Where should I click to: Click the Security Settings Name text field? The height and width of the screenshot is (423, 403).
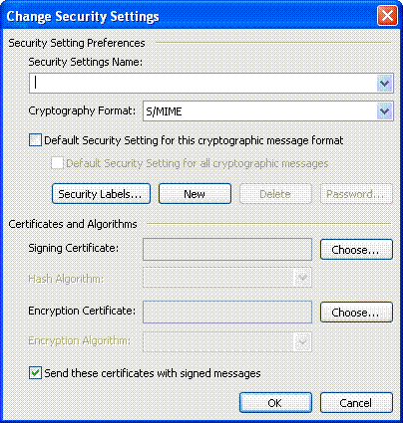pos(202,83)
